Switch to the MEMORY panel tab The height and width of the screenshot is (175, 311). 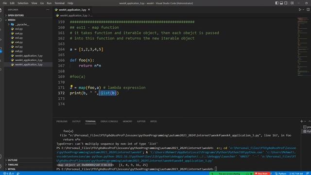point(127,122)
